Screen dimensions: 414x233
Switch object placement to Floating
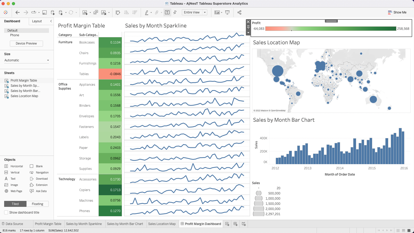tap(38, 204)
